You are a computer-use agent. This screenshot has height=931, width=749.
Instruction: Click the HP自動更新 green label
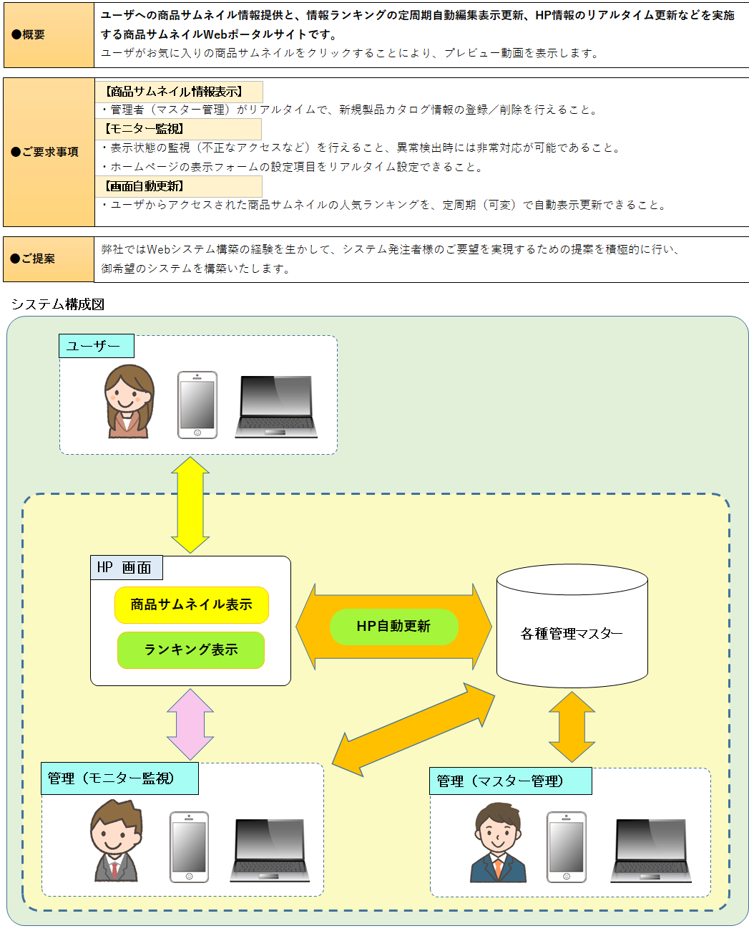pos(393,627)
